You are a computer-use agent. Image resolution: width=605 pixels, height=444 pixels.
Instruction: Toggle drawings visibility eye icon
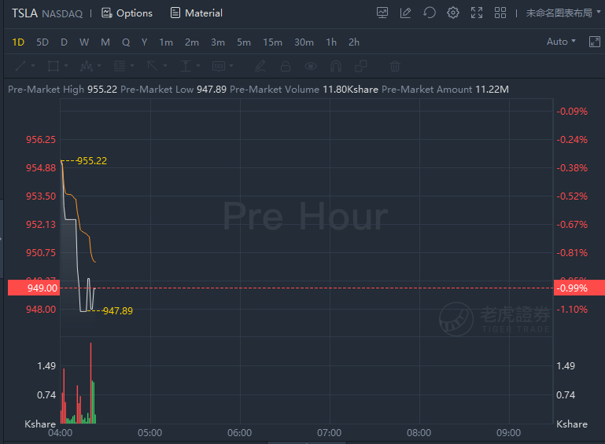click(311, 66)
